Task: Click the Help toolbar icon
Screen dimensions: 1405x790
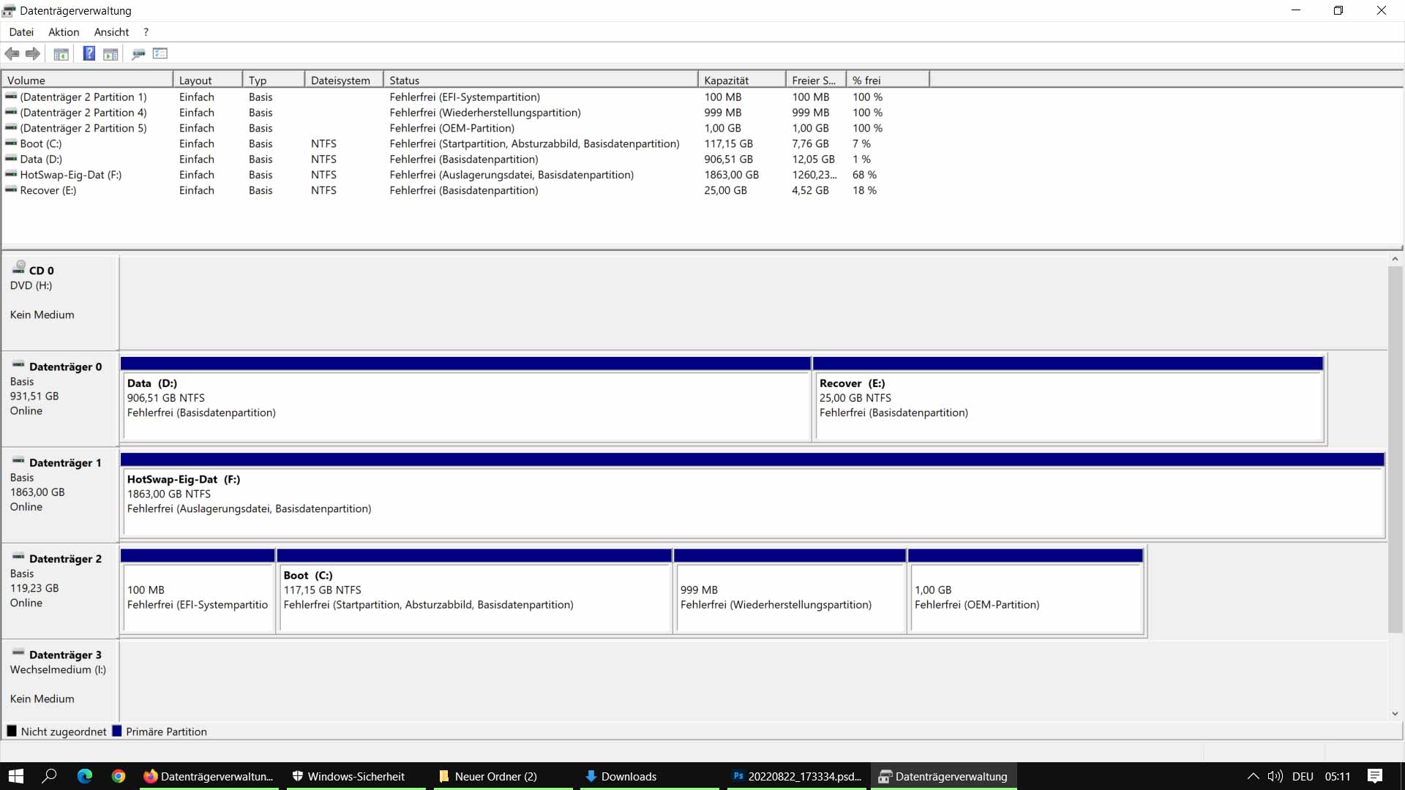Action: [x=89, y=53]
